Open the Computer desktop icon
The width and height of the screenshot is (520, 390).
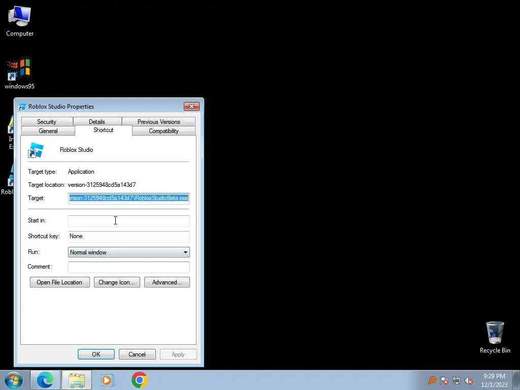(x=20, y=21)
